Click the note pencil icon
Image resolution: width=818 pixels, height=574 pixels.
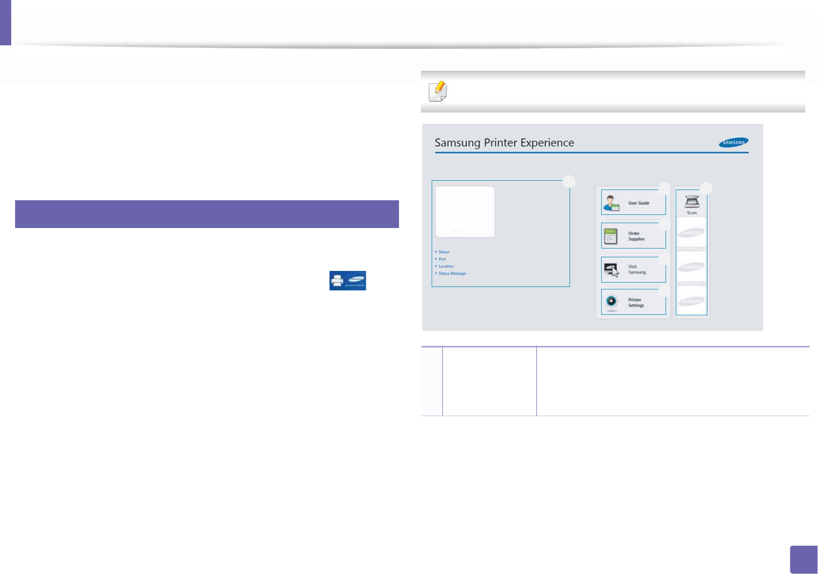pos(438,91)
